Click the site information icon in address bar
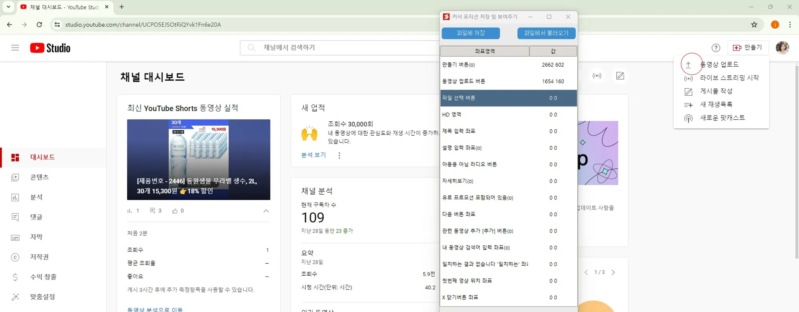 coord(57,25)
